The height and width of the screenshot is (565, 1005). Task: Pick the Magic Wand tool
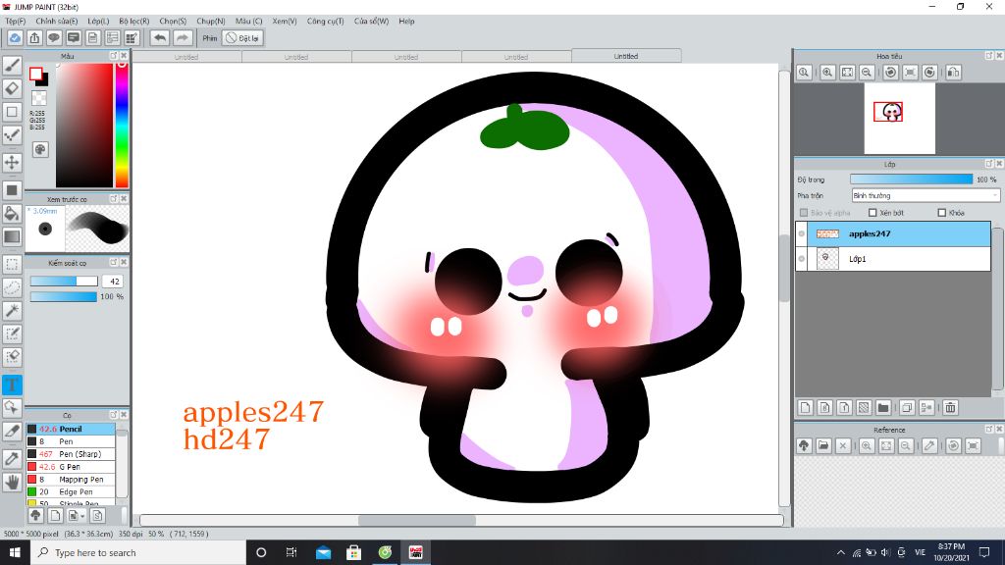click(x=12, y=311)
